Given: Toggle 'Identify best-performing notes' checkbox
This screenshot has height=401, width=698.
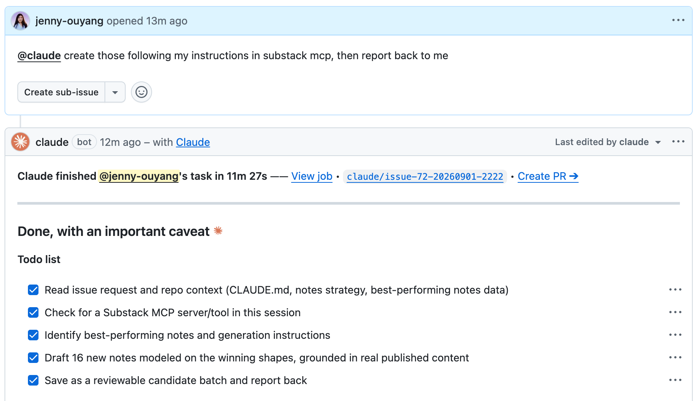Looking at the screenshot, I should [x=33, y=335].
